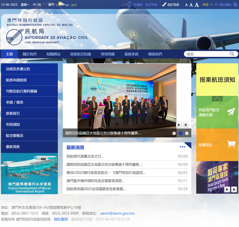Open the 關於我們 navigation menu
Screen dimensions: 239x227
point(30,54)
